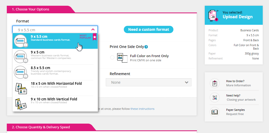Screen dimensions: 269x133
Task: Click the help question mark beside Print One Side Only
Action: click(146, 47)
